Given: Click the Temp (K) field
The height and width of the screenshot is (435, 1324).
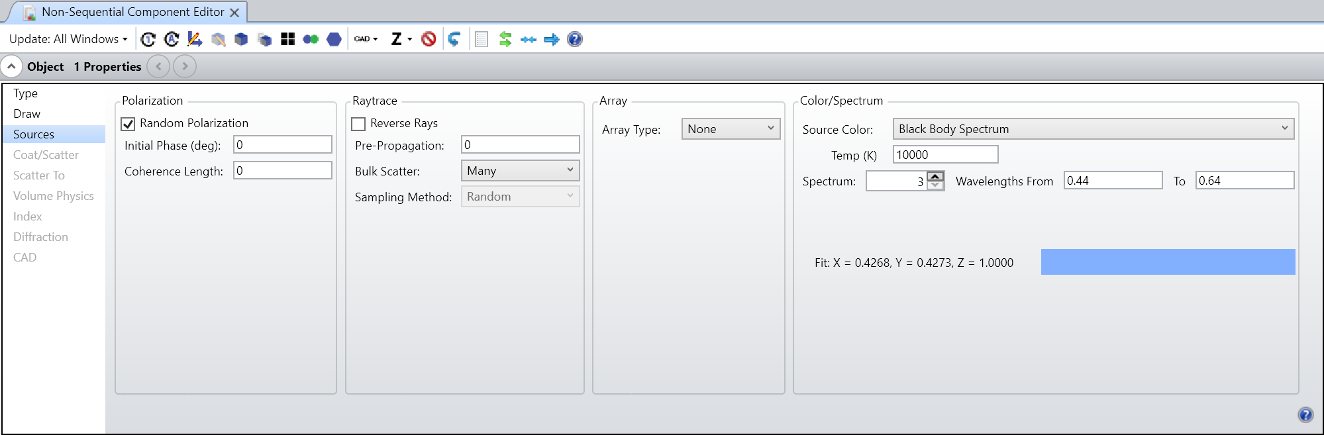Looking at the screenshot, I should click(946, 155).
